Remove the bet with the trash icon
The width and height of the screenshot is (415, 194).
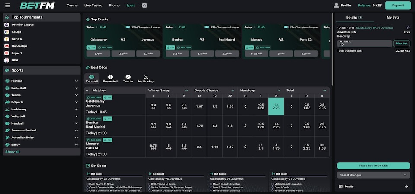coord(409,28)
